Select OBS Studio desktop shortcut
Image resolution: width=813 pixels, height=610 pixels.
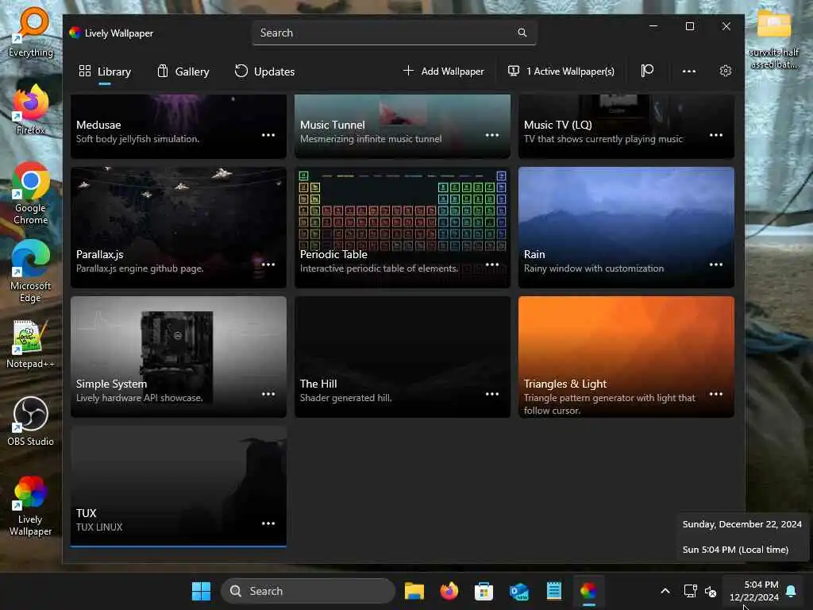(31, 421)
